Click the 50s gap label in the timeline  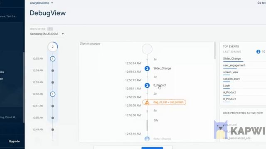coord(156,120)
